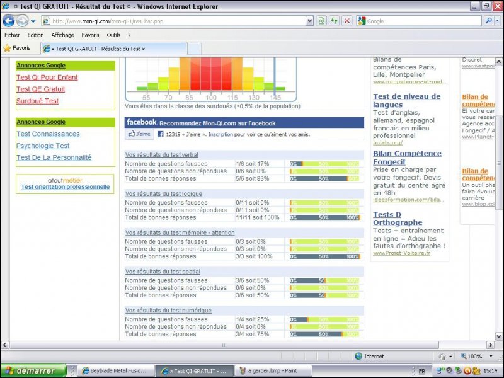Open the address bar history dropdown
Viewport: 504px width, 378px height.
pos(309,21)
